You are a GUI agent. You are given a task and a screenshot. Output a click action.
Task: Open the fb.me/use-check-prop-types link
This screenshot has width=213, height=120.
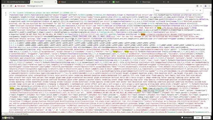click(173, 28)
